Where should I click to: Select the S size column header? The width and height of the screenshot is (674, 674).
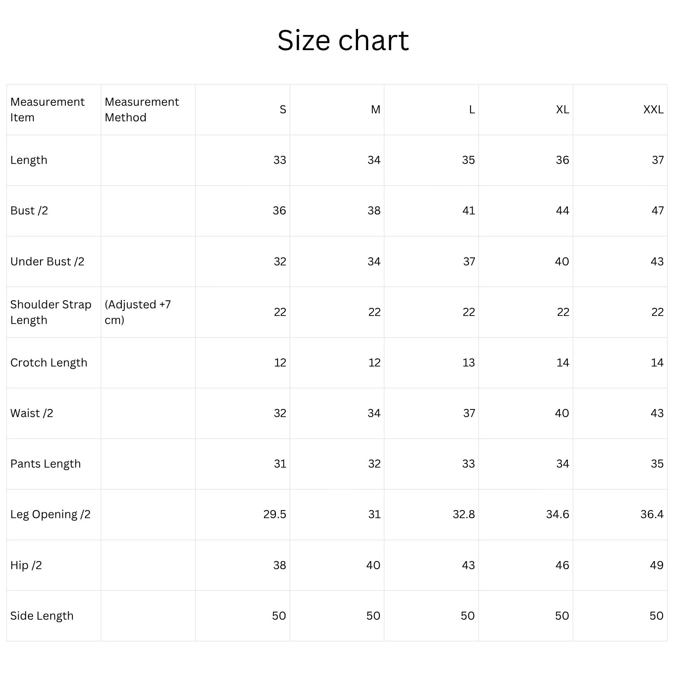[283, 110]
